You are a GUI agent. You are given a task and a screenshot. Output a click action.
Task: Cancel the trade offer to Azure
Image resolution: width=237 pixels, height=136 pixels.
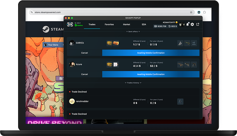(x=85, y=74)
